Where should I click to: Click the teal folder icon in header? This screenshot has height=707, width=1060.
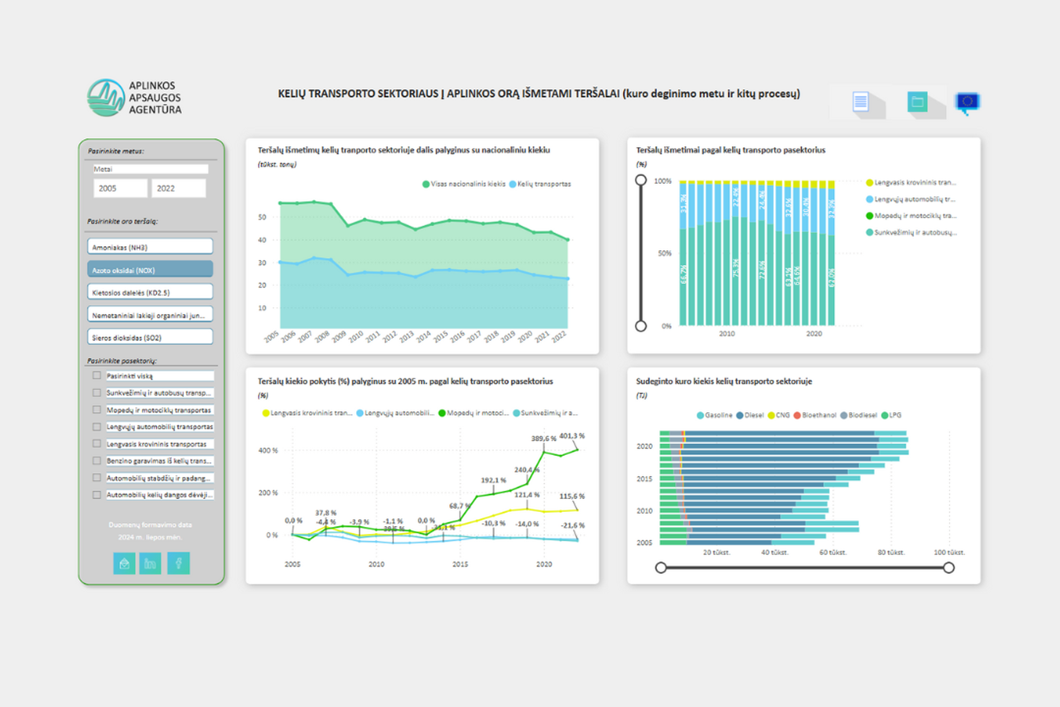(x=917, y=102)
